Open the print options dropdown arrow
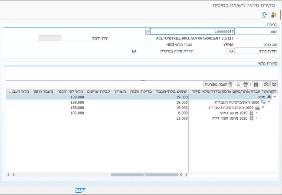 tap(239, 84)
